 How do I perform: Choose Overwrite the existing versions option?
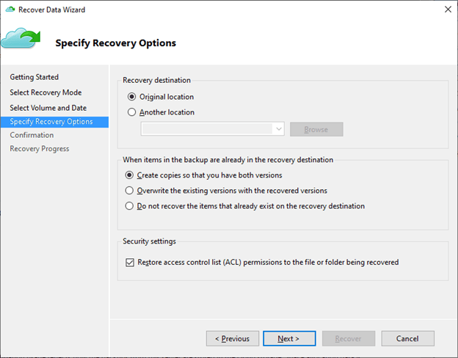point(130,191)
